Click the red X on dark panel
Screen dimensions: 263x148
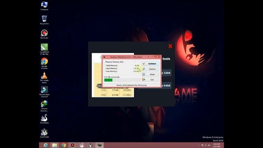tap(170, 46)
